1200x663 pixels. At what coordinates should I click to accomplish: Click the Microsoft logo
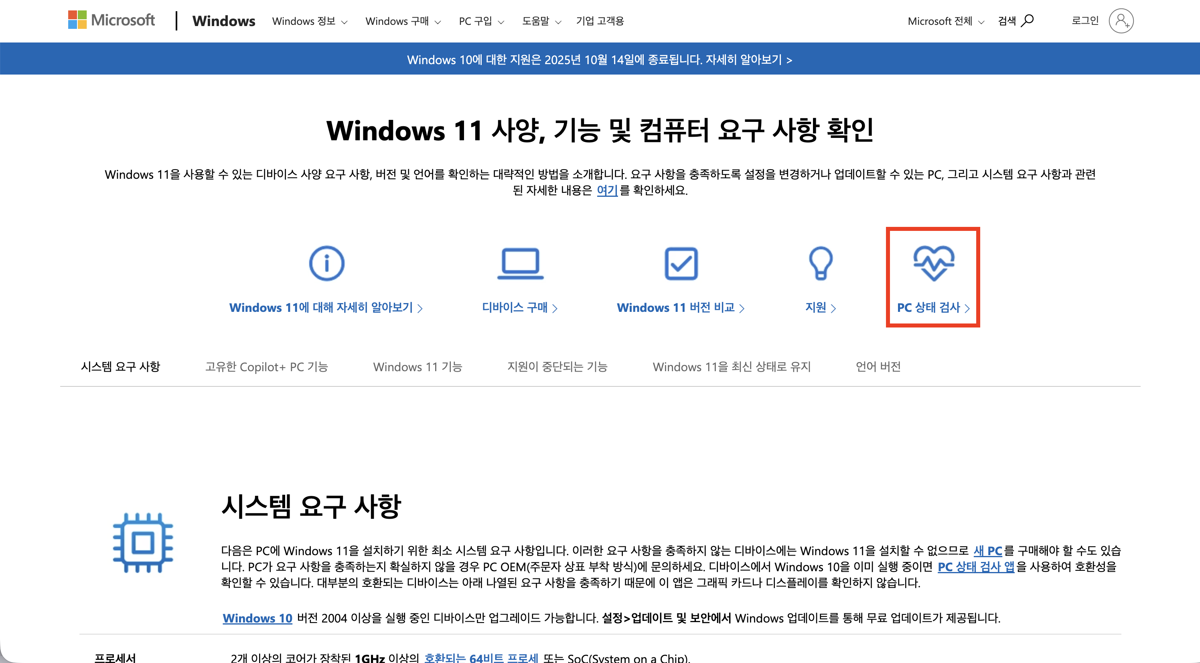[111, 20]
